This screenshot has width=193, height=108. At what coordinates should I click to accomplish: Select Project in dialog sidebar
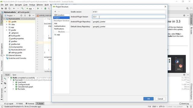pos(62,18)
